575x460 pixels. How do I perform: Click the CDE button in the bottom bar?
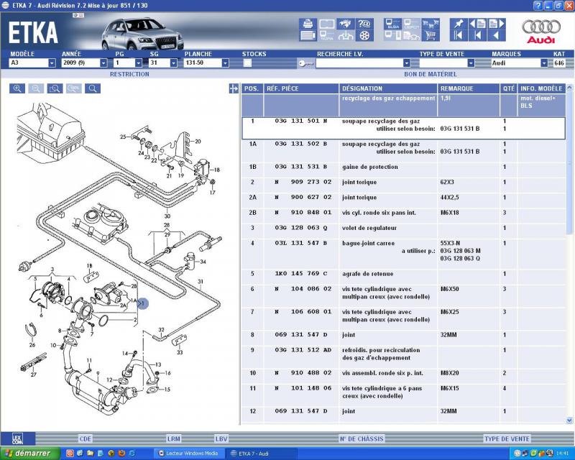tap(85, 438)
